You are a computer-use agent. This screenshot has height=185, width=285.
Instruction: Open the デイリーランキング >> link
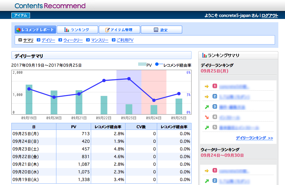point(254,138)
